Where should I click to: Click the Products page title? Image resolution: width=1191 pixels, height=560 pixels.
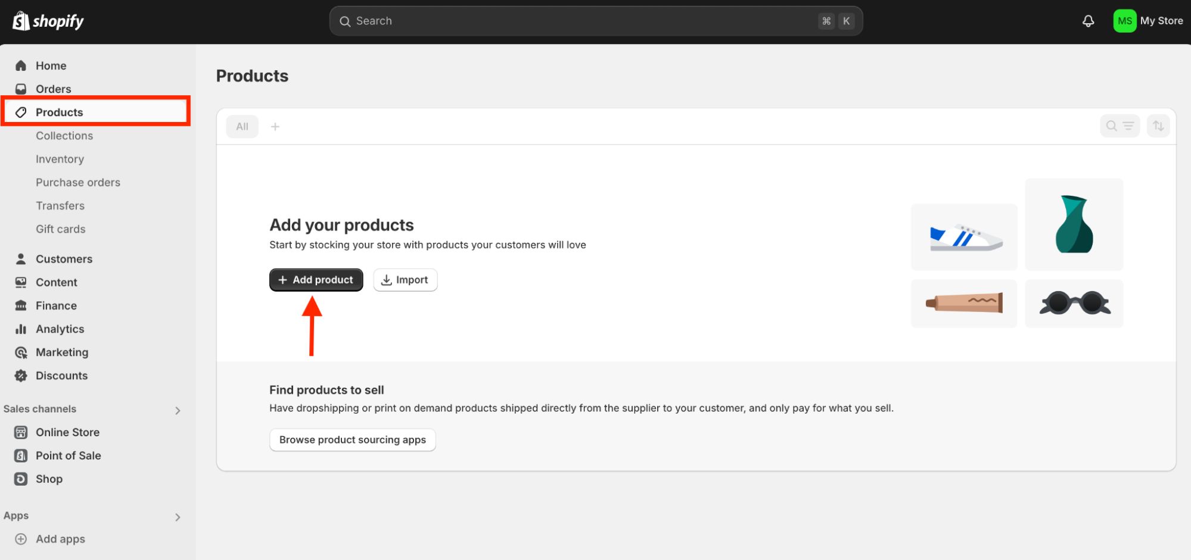click(x=252, y=76)
